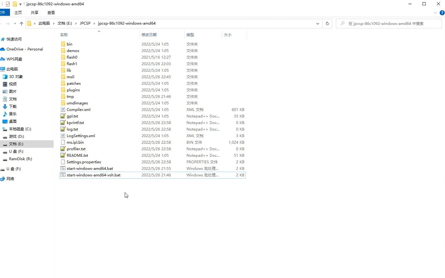Open the 查看 ribbon tab

click(51, 12)
